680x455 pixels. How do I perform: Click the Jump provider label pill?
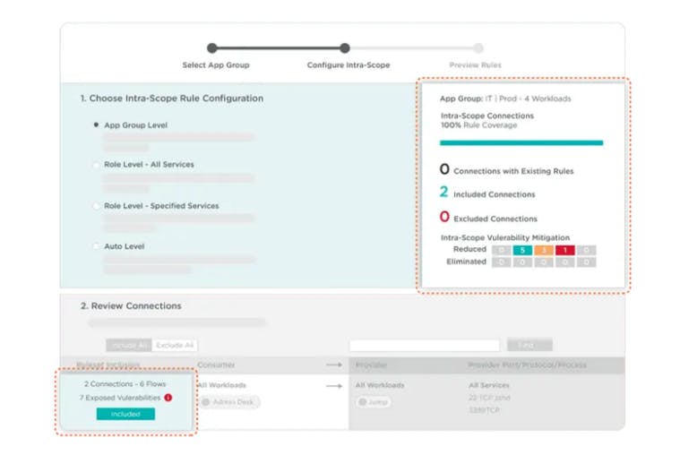tap(363, 402)
